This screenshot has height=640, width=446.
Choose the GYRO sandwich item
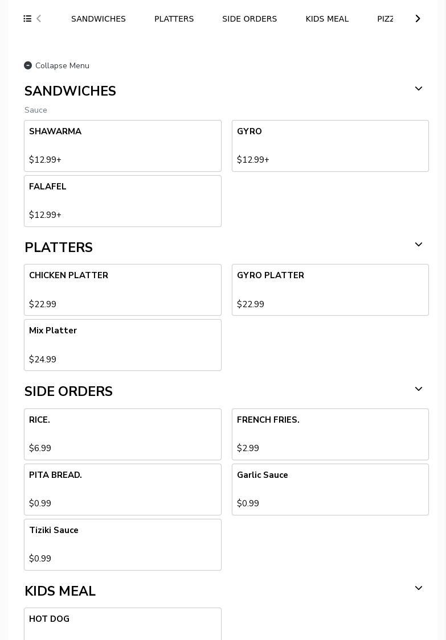(330, 146)
